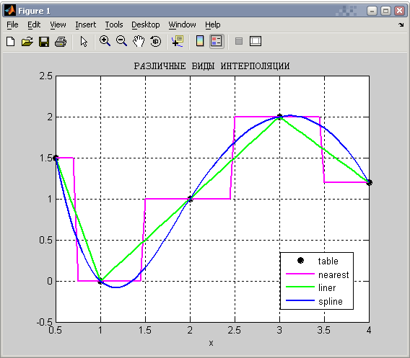
Task: Open a file via the folder icon
Action: pos(27,42)
